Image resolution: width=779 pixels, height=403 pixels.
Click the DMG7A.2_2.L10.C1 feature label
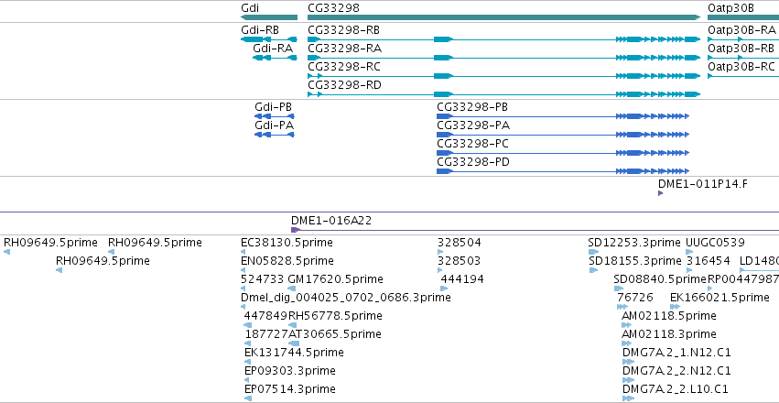click(x=676, y=388)
